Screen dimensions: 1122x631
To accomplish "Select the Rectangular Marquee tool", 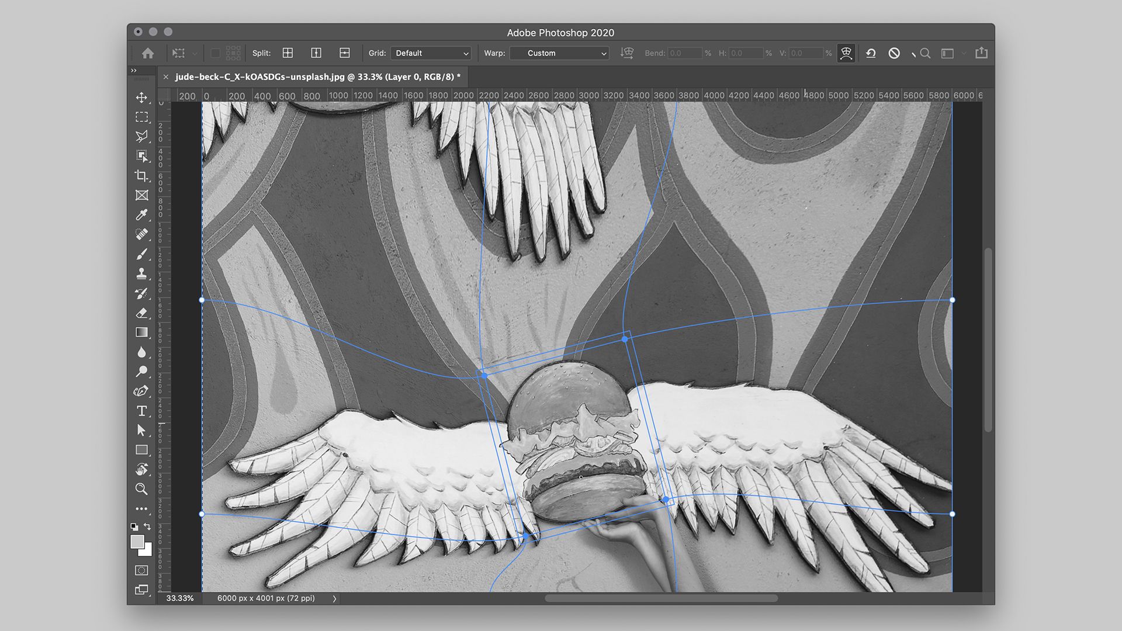I will 141,117.
